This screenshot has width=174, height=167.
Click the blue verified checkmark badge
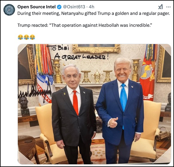59,7
